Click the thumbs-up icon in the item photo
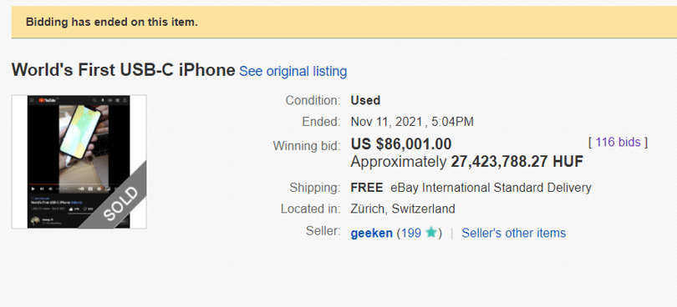677x307 pixels. click(x=71, y=209)
